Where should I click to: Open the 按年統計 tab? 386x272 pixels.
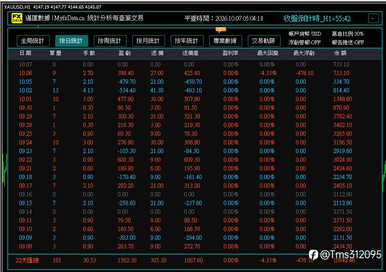click(x=187, y=41)
